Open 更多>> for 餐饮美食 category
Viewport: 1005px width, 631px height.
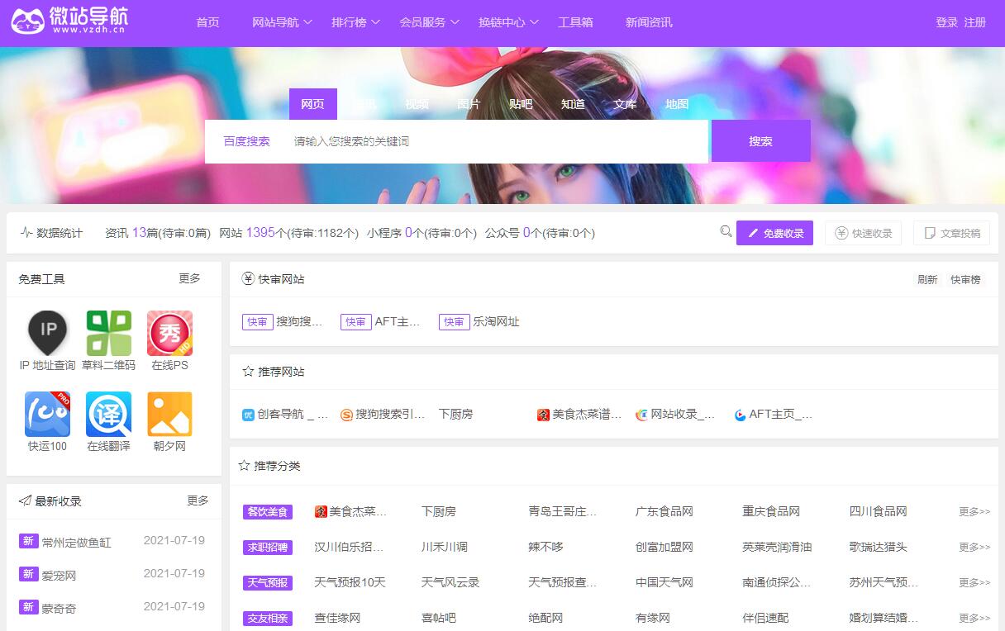974,512
